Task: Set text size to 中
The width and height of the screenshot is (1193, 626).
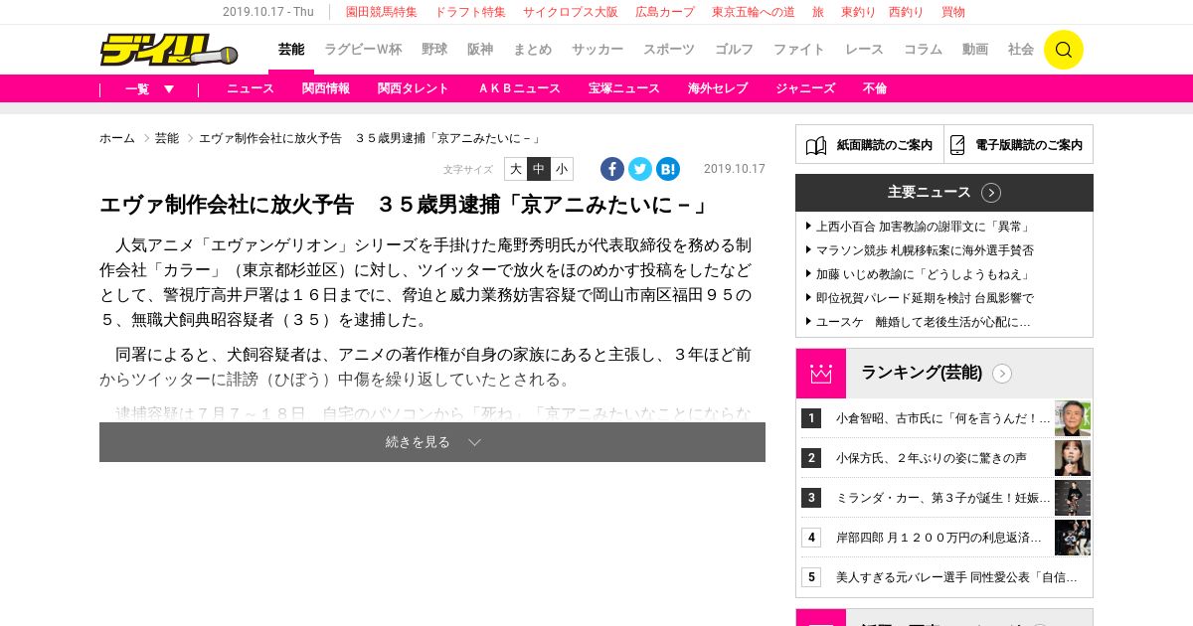Action: point(539,169)
